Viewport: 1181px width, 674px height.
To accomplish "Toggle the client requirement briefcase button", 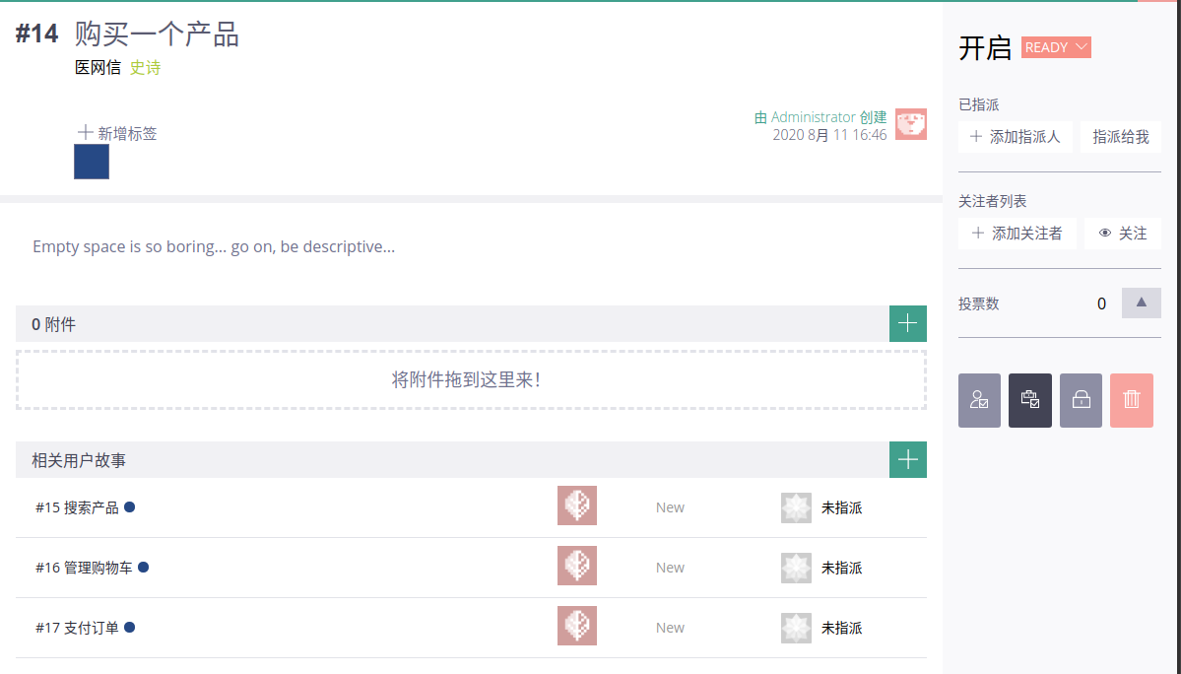I will (1029, 400).
